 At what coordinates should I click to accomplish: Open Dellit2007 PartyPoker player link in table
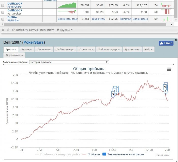click(15, 10)
